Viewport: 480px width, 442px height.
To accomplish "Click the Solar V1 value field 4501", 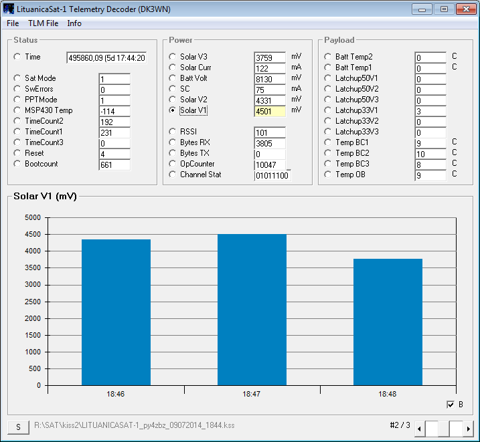I will pyautogui.click(x=270, y=111).
